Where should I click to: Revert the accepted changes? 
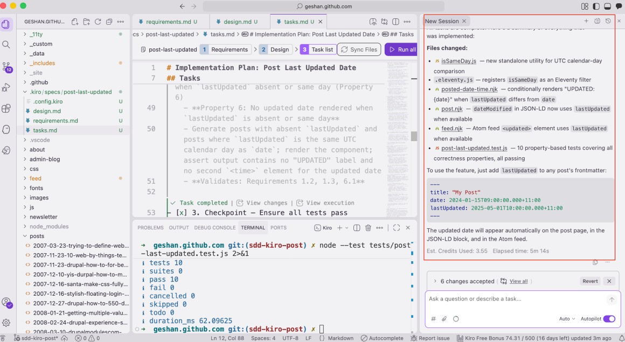(x=590, y=281)
